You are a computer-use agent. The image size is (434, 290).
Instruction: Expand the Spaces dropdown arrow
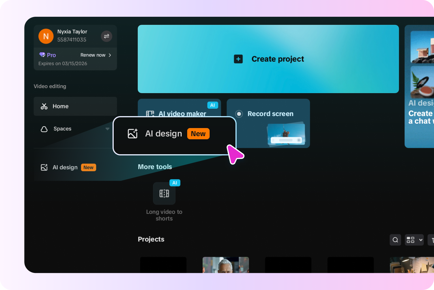coord(107,129)
